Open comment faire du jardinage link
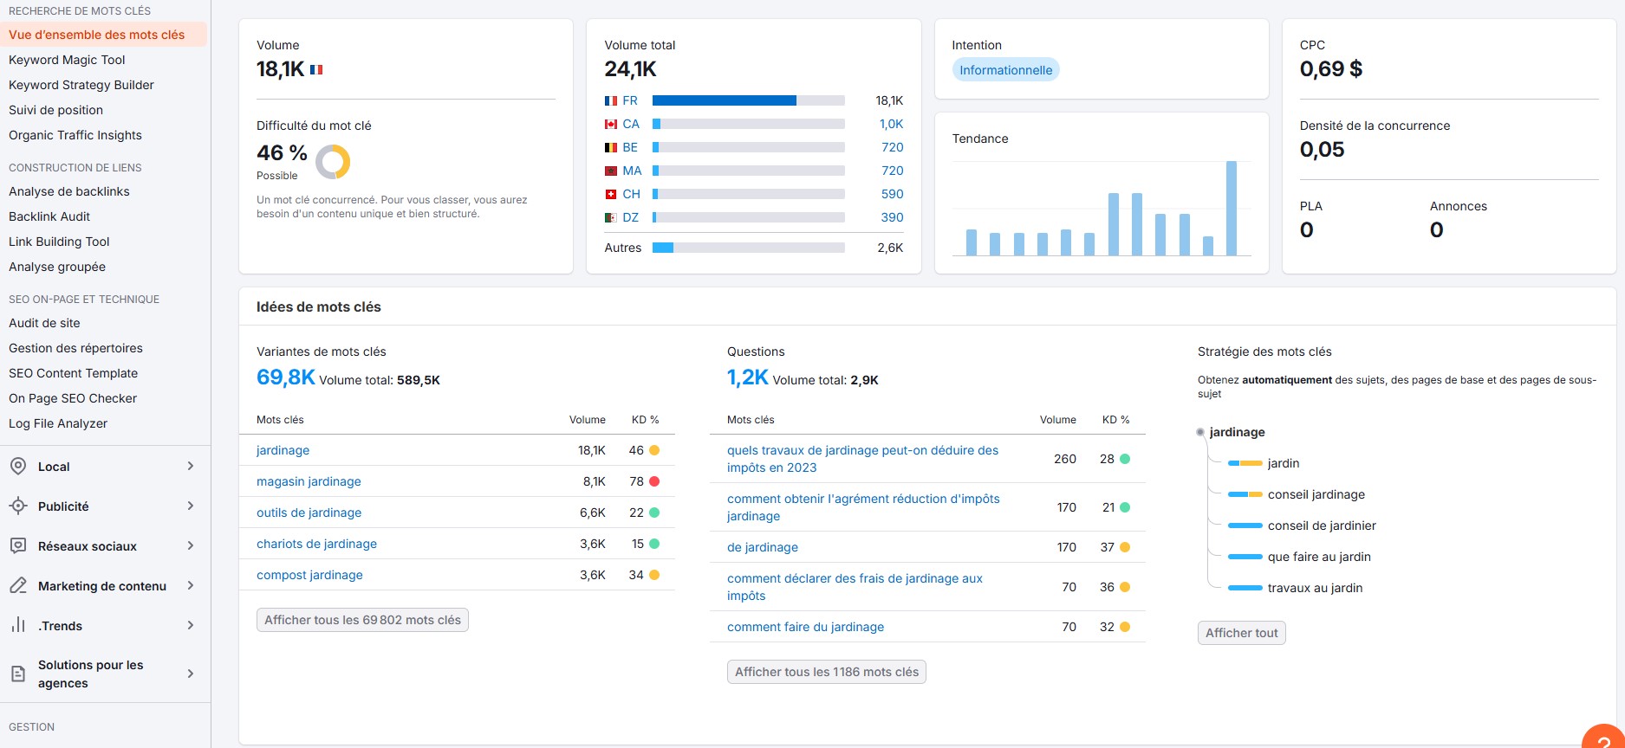Screen dimensions: 1625x748 [806, 627]
